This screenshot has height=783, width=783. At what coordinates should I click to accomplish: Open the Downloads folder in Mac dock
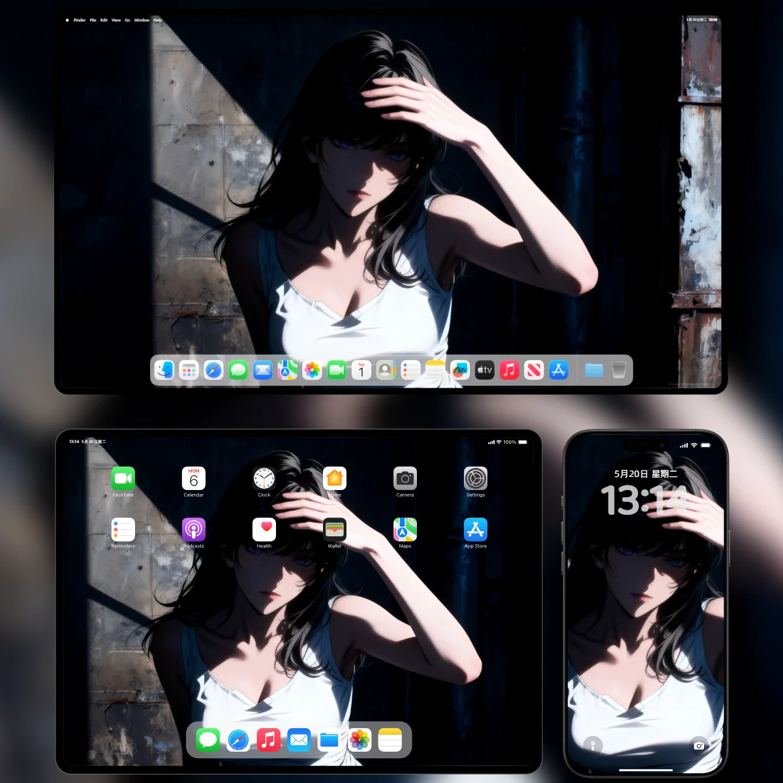594,371
